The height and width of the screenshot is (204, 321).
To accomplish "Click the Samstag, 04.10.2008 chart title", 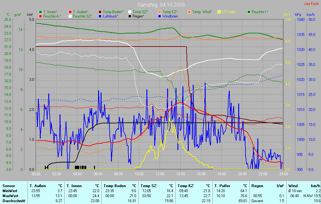I will click(161, 5).
